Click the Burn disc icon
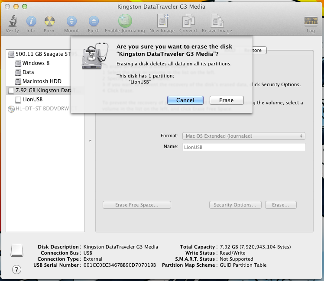 point(49,21)
